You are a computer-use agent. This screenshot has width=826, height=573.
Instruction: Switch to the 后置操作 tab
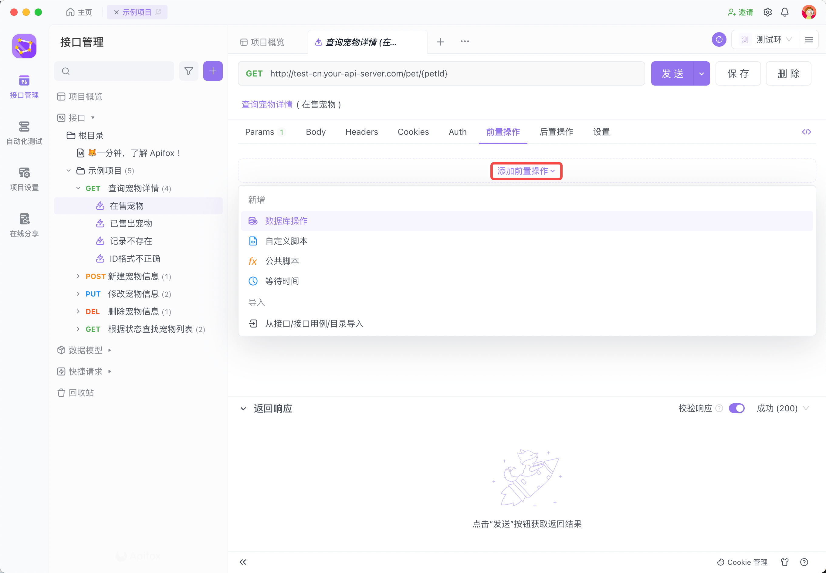click(556, 132)
